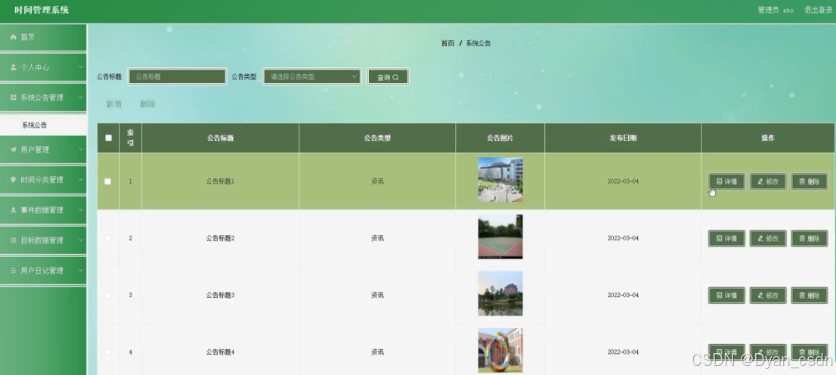836x375 pixels.
Task: Open 用户管理 sidebar menu
Action: [x=43, y=150]
